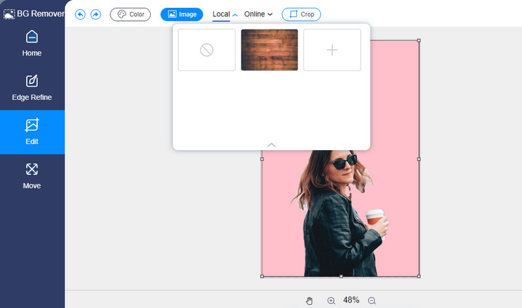Viewport: 522px width, 308px height.
Task: Click the BG Remover logo icon
Action: [x=9, y=13]
